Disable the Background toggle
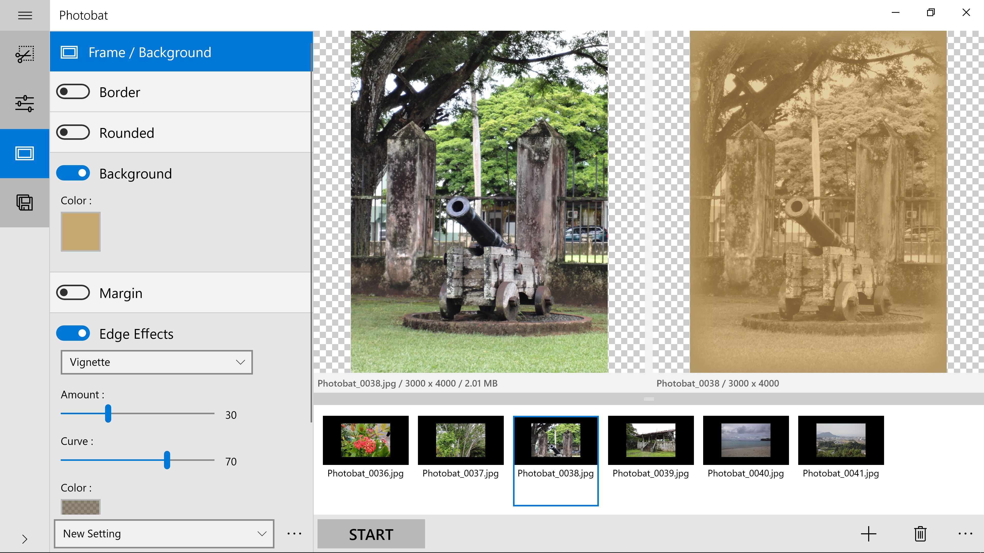 click(73, 173)
